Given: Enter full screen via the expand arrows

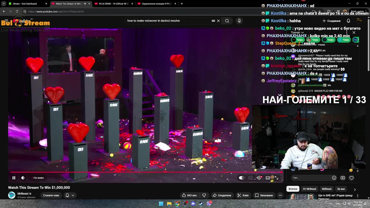Looking at the screenshot, I should coord(276,178).
